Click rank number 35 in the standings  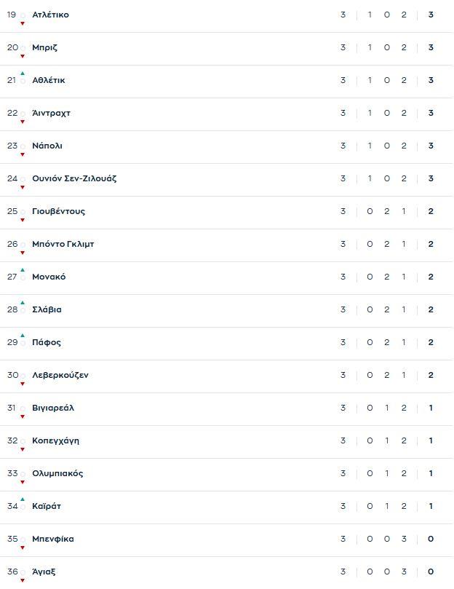(x=12, y=539)
